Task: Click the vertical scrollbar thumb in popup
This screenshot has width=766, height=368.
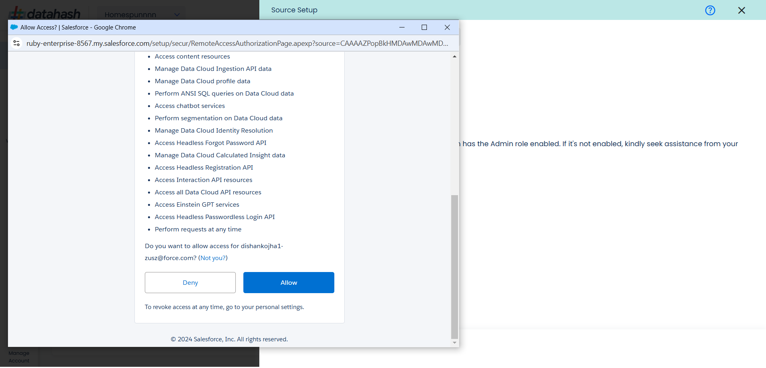Action: (454, 266)
